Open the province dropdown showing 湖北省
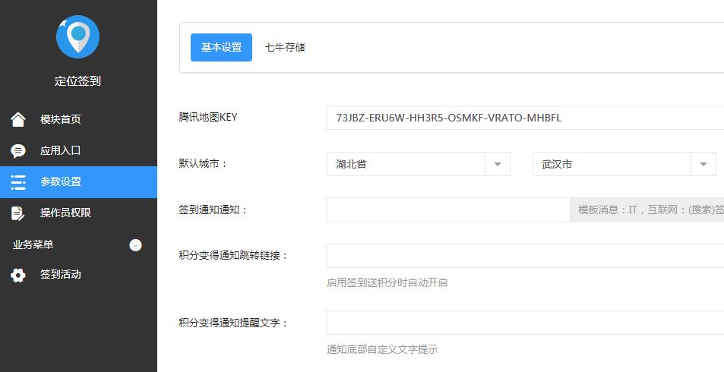 [418, 164]
